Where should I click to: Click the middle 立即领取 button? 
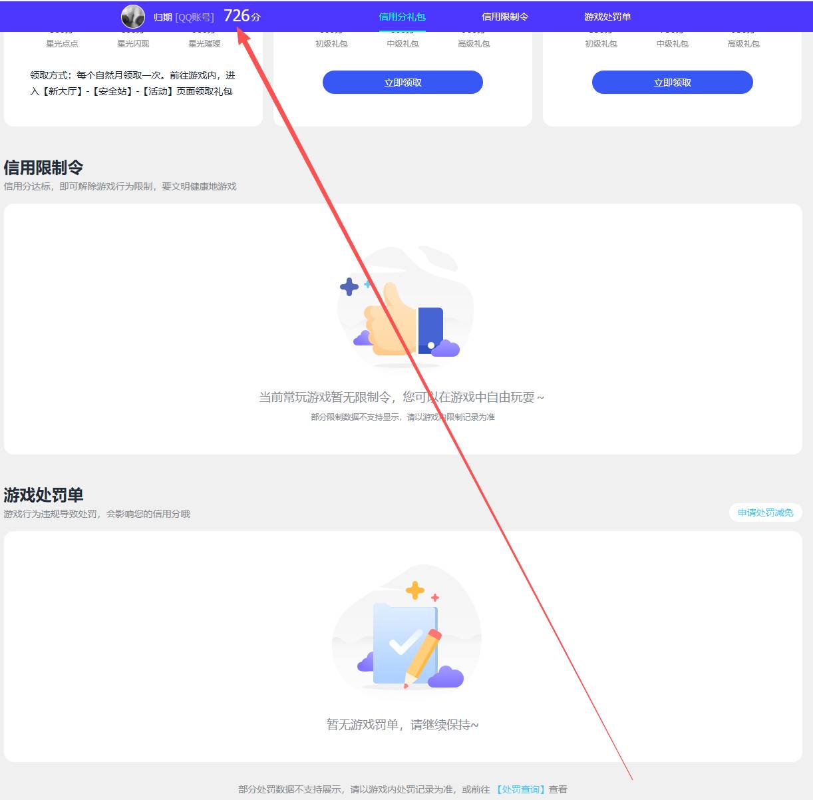pos(402,82)
